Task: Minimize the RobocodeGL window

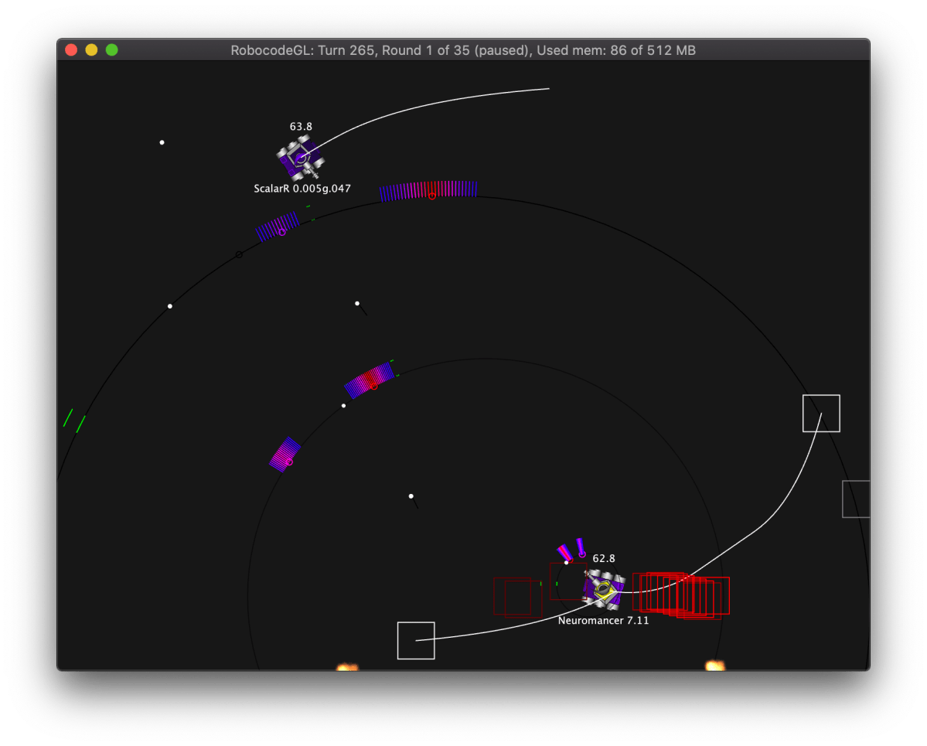Action: tap(92, 50)
